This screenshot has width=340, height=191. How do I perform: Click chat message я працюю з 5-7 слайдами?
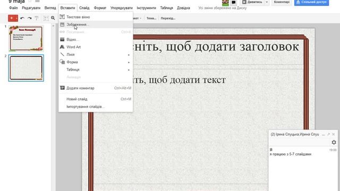pos(291,154)
